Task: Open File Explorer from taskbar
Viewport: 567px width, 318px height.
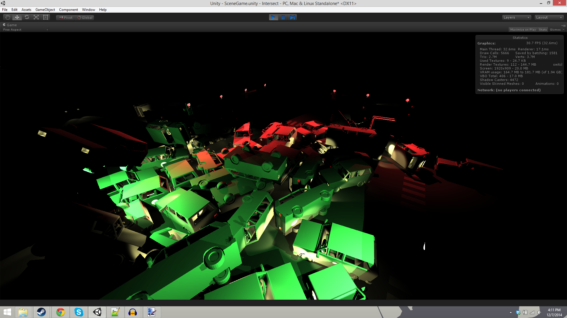Action: pyautogui.click(x=23, y=312)
